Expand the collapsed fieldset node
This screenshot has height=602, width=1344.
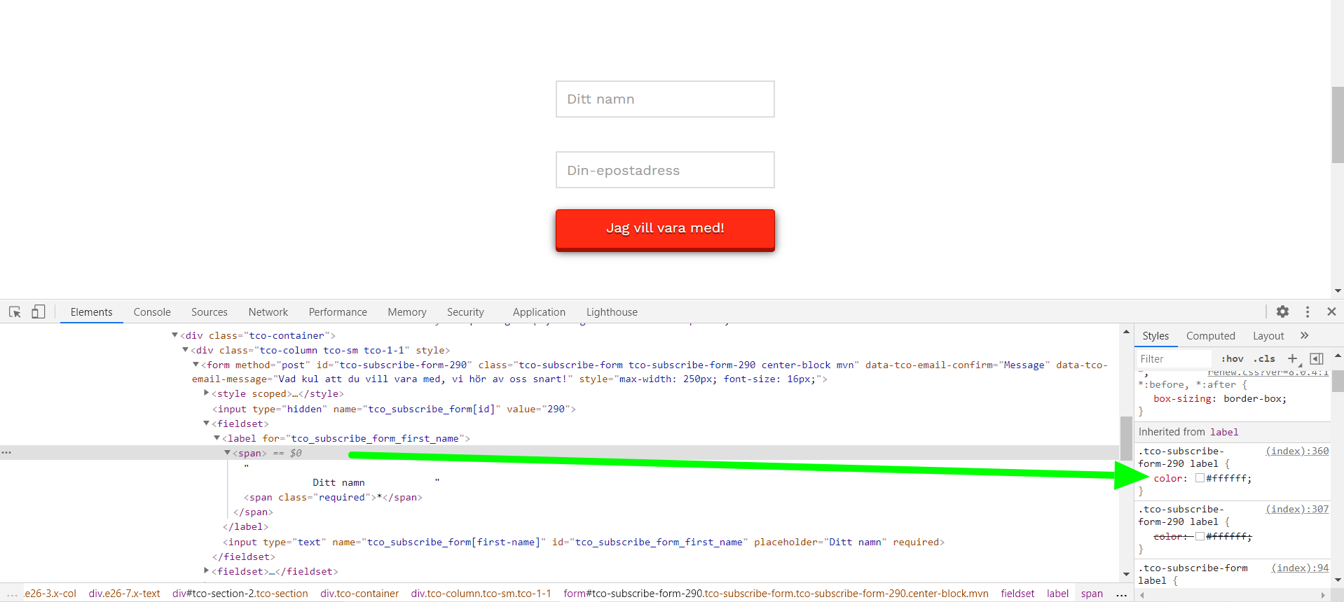[207, 571]
